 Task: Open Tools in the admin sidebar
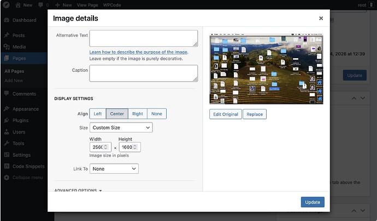point(18,143)
